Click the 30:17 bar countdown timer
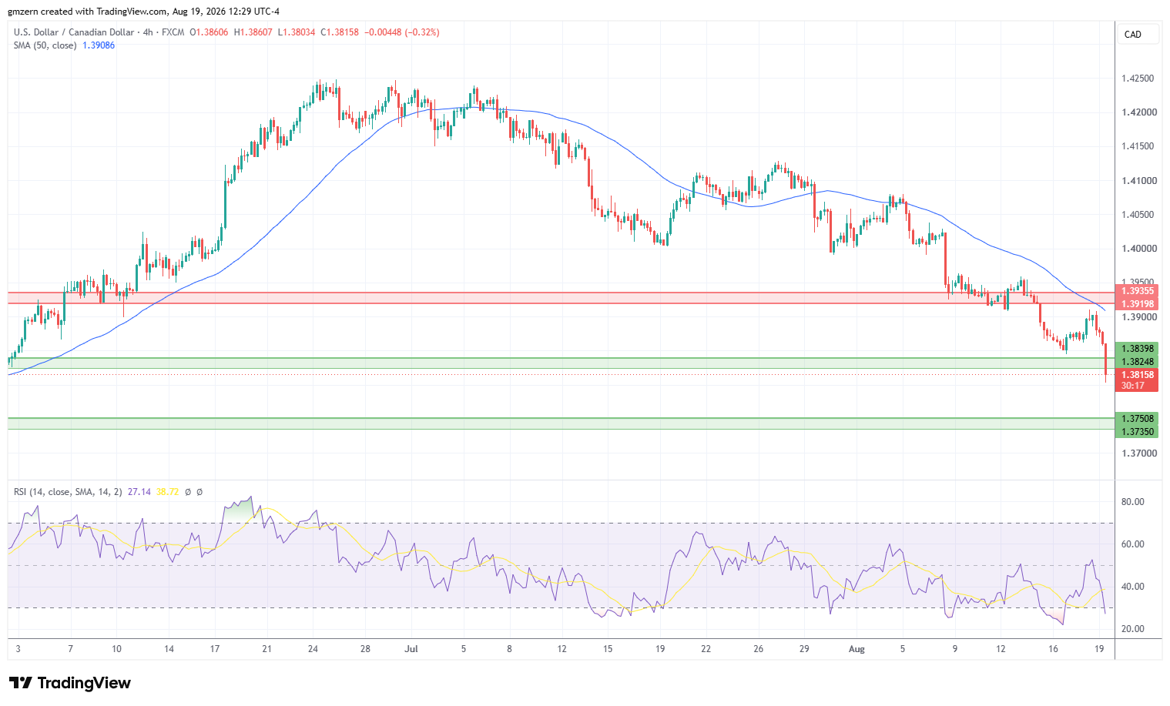Viewport: 1170px width, 706px height. tap(1132, 386)
